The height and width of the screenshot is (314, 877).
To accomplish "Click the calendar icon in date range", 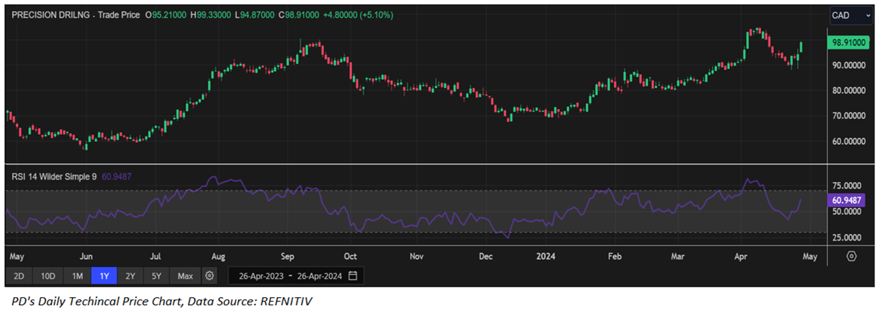I will pos(353,276).
